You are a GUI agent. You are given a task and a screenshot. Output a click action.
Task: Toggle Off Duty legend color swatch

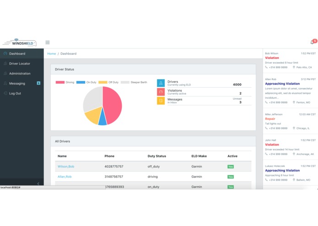103,82
